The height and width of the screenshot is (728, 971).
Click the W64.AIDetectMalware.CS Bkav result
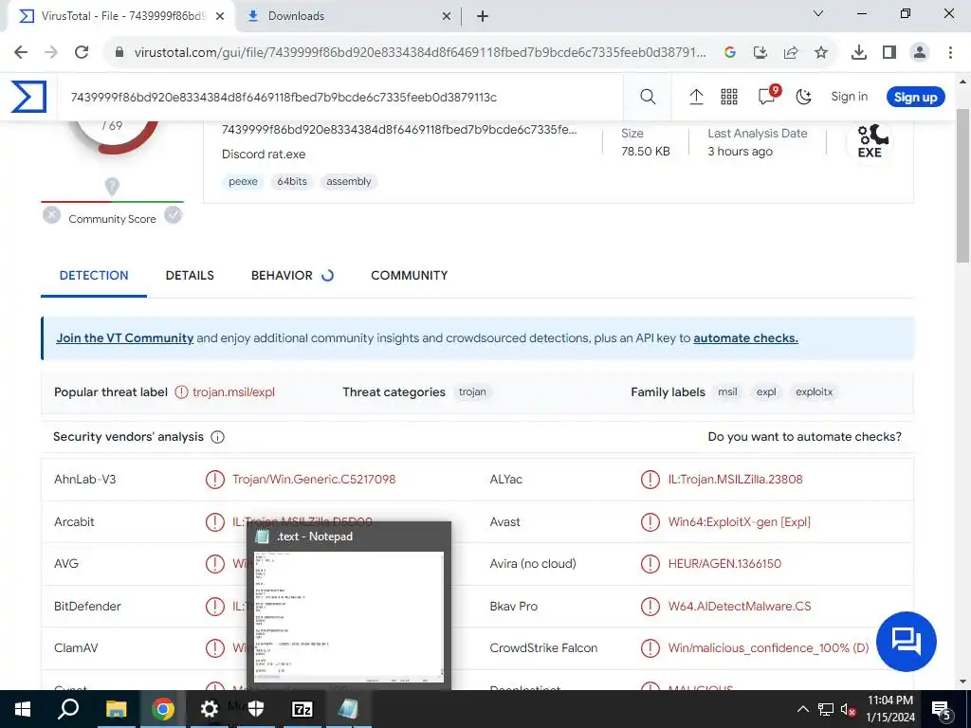[x=740, y=606]
